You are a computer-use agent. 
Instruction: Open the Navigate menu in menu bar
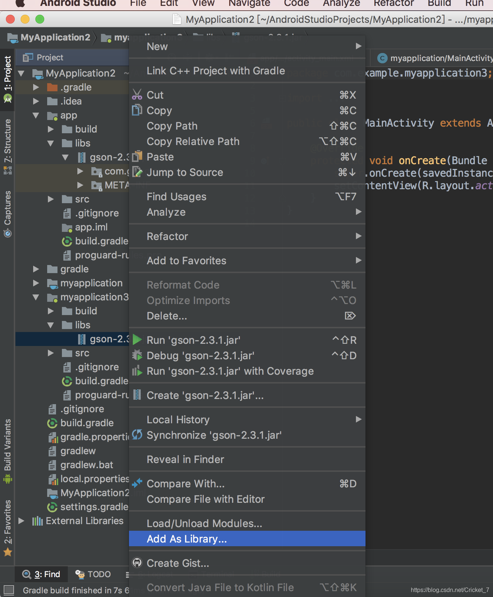pos(249,3)
